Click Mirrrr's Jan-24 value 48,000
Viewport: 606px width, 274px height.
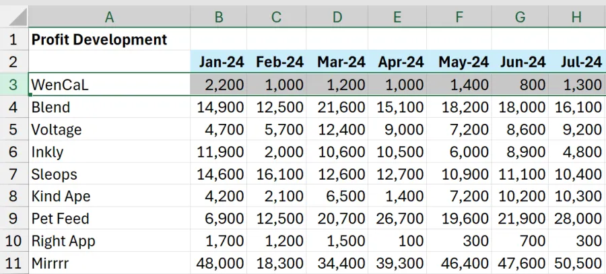point(218,263)
